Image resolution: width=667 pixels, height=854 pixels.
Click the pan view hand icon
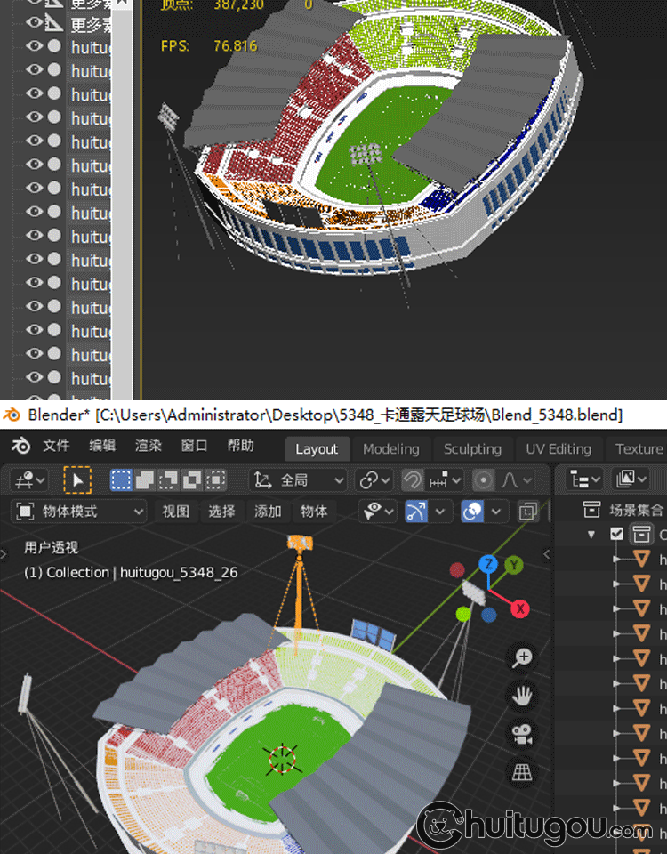523,696
